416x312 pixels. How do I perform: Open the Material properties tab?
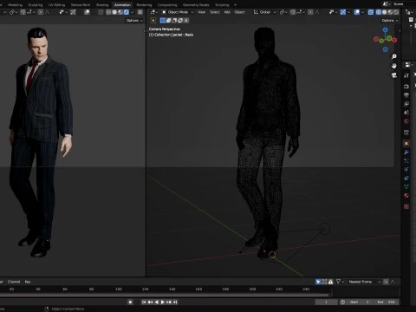pos(406,195)
